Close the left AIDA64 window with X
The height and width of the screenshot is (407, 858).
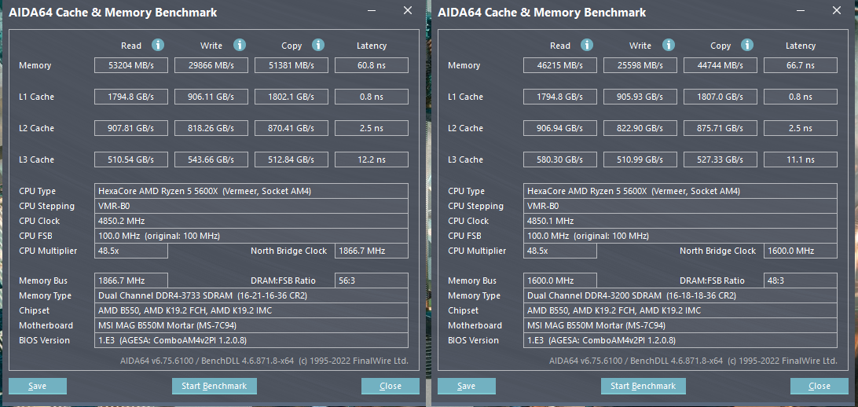pos(408,10)
